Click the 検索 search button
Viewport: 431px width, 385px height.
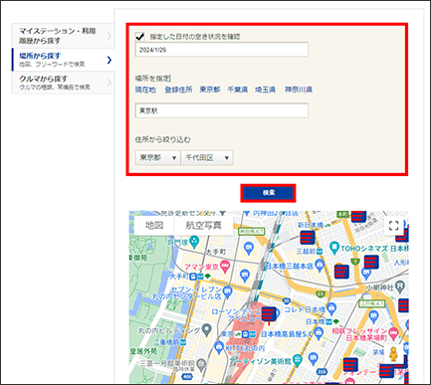coord(268,193)
